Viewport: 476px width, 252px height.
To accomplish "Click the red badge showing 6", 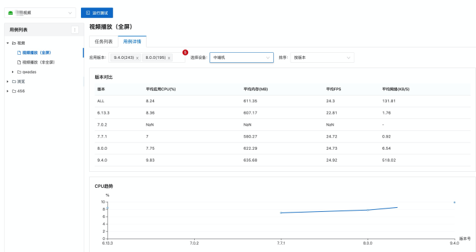I will tap(185, 52).
